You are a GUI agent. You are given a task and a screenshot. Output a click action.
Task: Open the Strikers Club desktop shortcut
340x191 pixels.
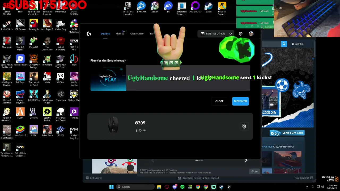coord(74,96)
